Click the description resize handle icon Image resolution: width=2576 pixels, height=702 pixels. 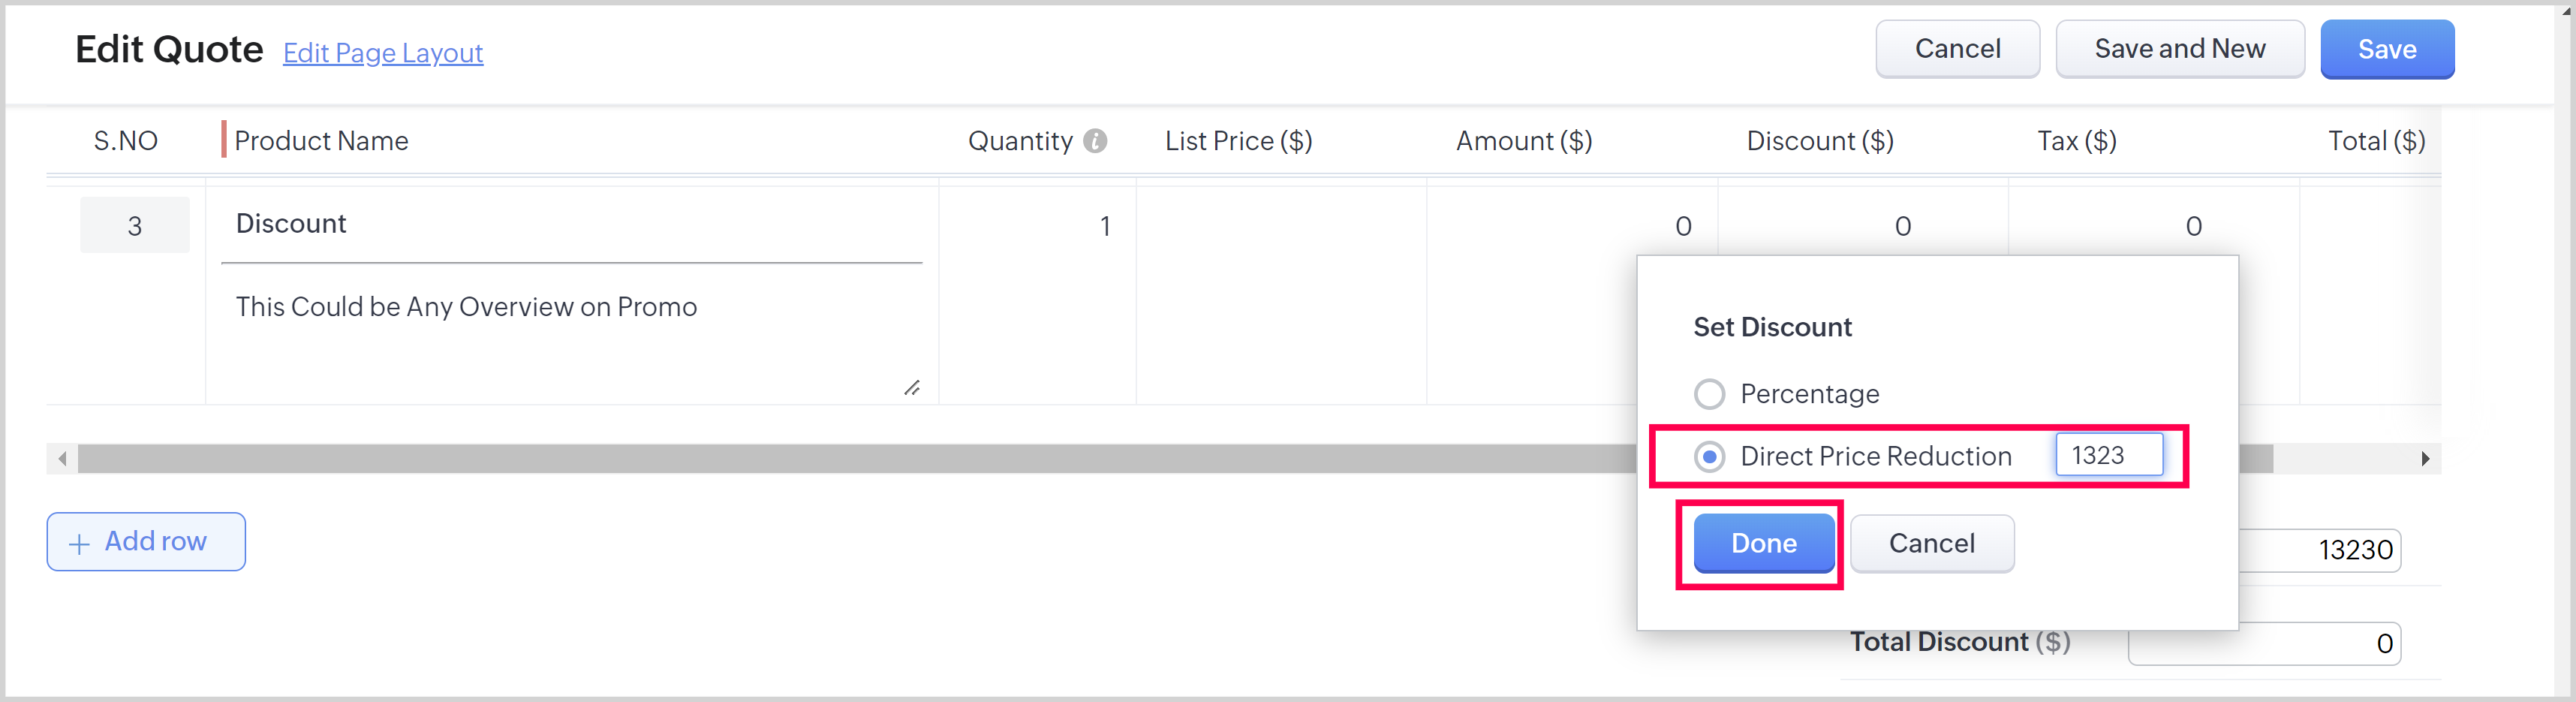911,388
